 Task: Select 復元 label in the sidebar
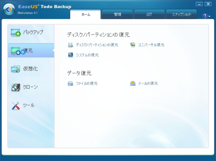click(28, 50)
